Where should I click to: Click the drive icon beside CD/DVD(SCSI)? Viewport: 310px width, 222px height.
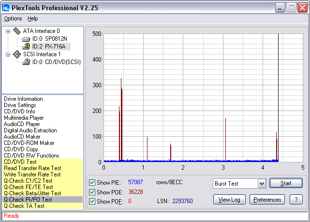click(x=26, y=62)
